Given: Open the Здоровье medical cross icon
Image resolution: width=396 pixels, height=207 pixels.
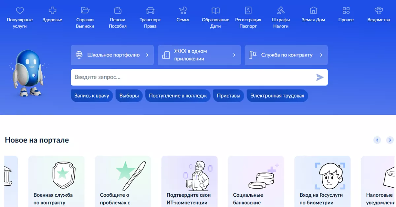Looking at the screenshot, I should pos(52,11).
